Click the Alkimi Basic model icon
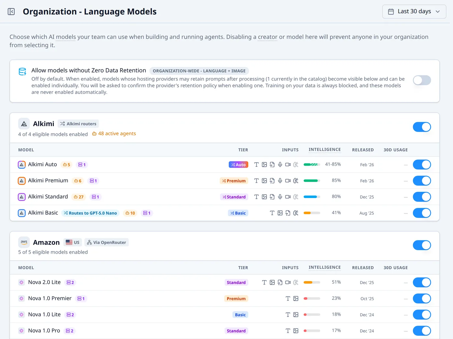453x339 pixels. point(22,213)
